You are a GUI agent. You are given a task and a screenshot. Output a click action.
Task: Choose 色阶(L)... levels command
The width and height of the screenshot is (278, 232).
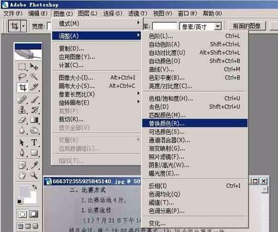(x=195, y=36)
